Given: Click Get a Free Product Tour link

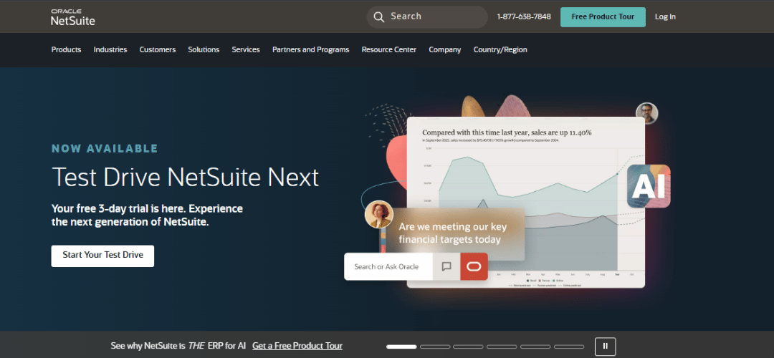Looking at the screenshot, I should point(297,346).
